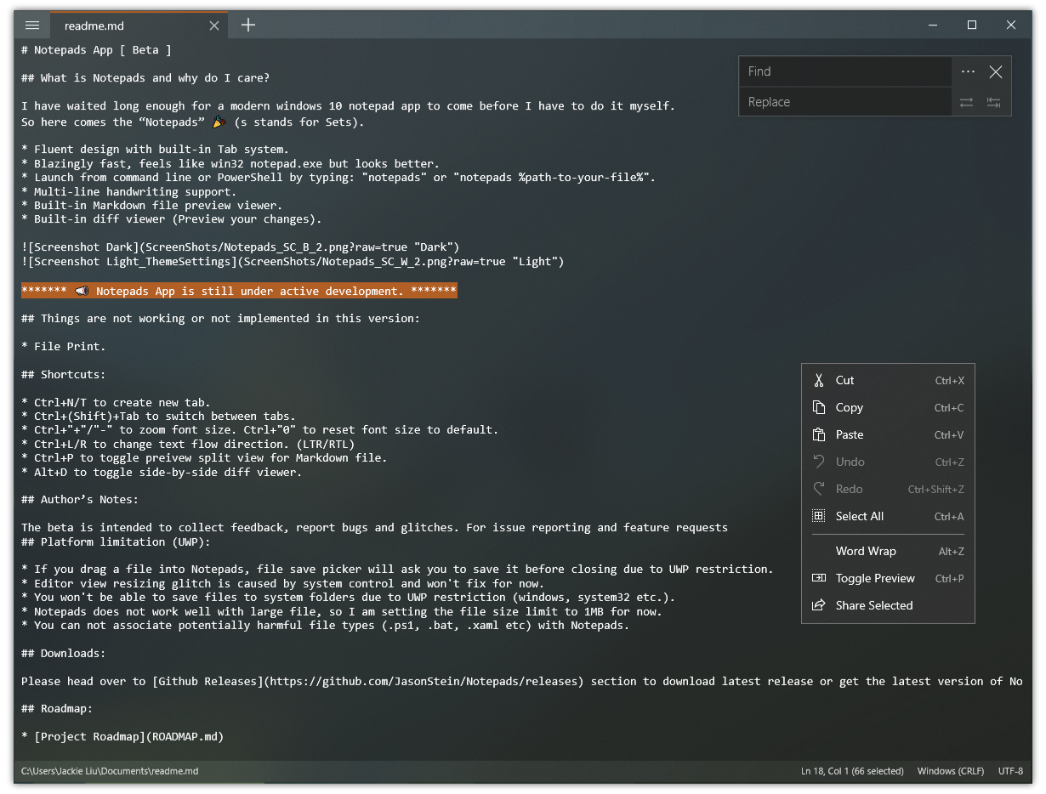The image size is (1046, 794).
Task: Click the Copy pages icon
Action: tap(819, 407)
